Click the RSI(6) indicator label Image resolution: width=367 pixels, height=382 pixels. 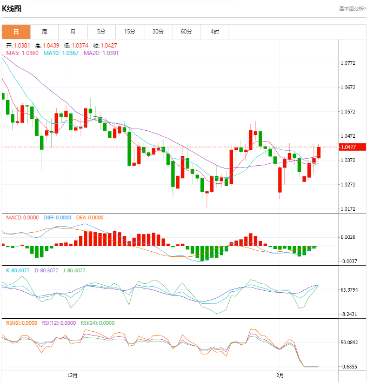coord(22,323)
